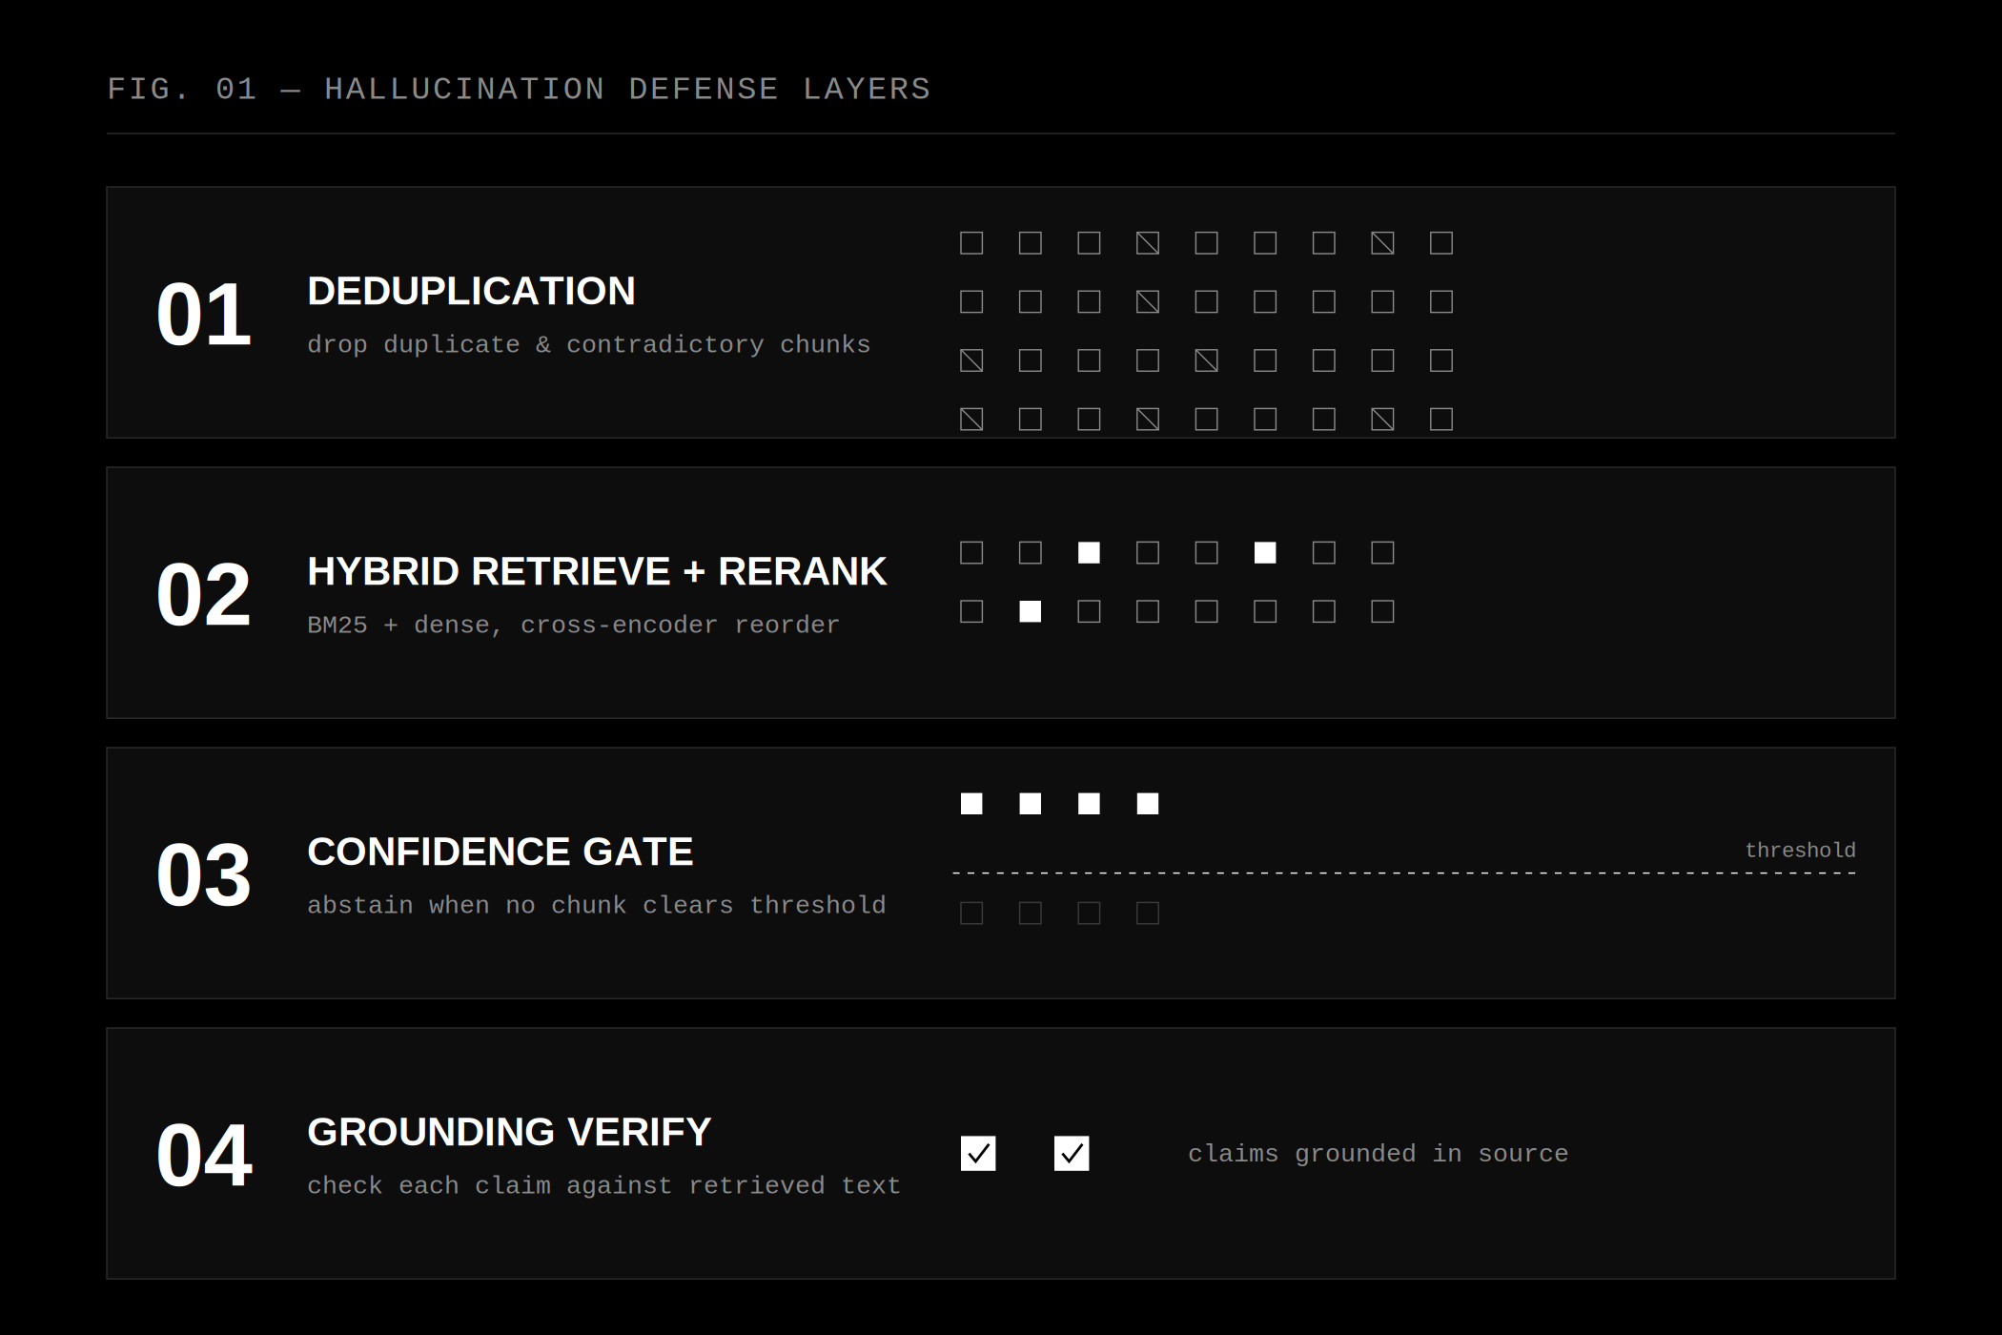The image size is (2002, 1335).
Task: Click the first dim square below the threshold line
Action: 971,914
